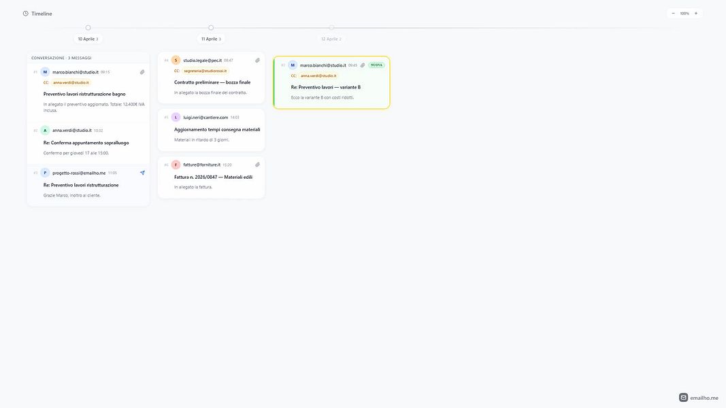The height and width of the screenshot is (408, 726).
Task: Click attachment icon on Re: Preventivo lavori variante B
Action: click(x=363, y=65)
